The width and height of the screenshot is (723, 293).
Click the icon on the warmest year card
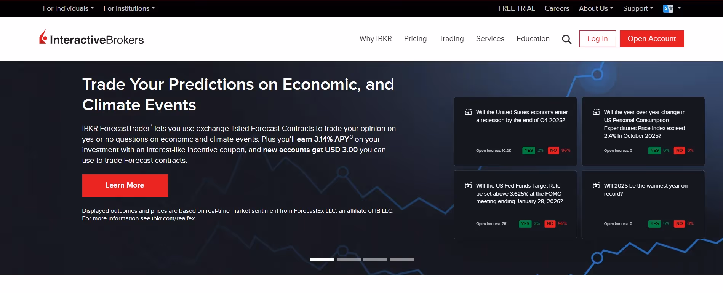click(x=597, y=186)
